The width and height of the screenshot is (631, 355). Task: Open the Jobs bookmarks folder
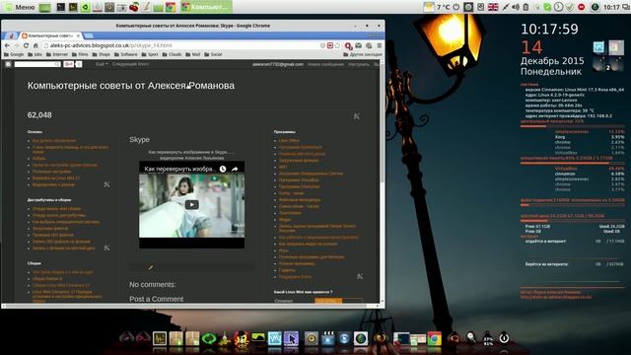[x=35, y=54]
